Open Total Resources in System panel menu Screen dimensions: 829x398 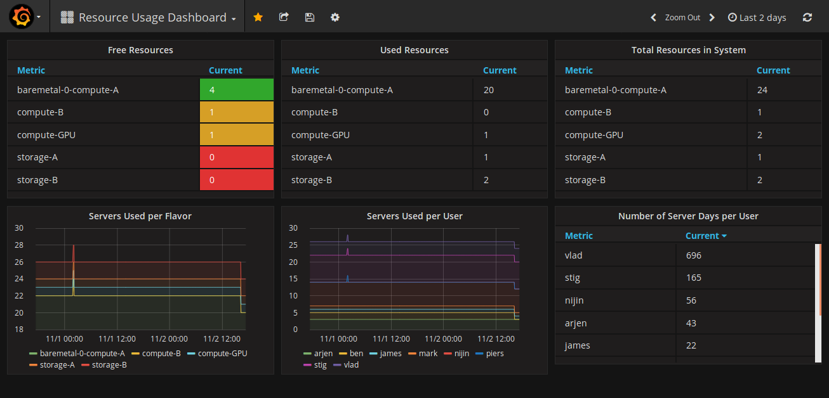(689, 50)
